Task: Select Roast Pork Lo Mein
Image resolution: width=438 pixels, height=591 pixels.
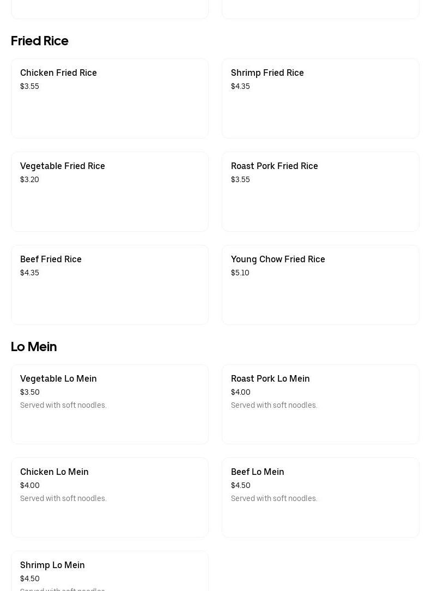Action: click(x=320, y=404)
